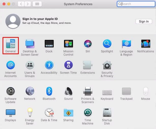The width and height of the screenshot is (156, 129).
Task: Click the Sign In button
Action: [x=144, y=22]
